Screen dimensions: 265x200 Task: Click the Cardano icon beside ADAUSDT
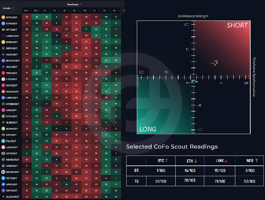(3, 54)
